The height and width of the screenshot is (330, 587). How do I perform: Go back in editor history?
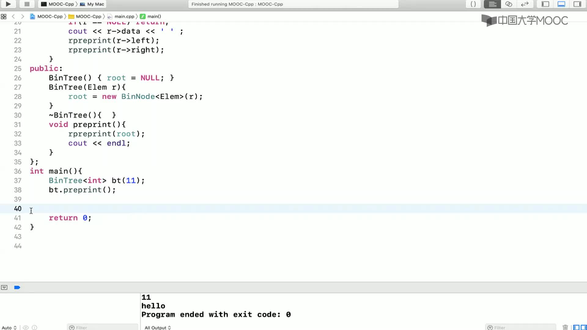(x=13, y=16)
